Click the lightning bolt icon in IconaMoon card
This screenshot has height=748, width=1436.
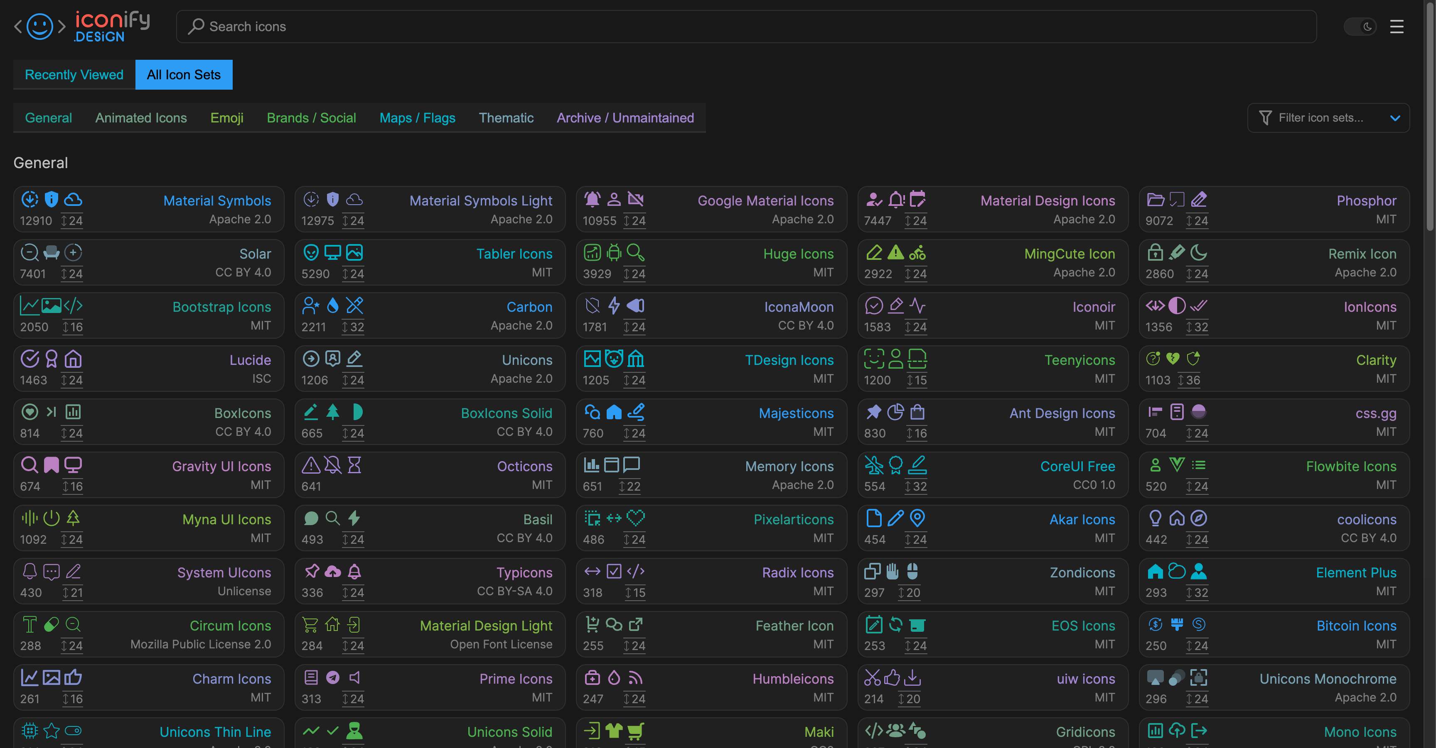tap(614, 305)
